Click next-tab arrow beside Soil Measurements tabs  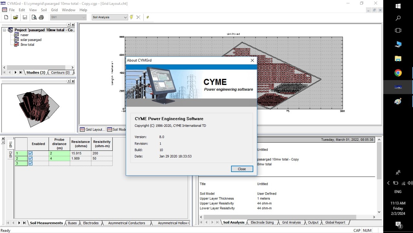(x=19, y=223)
